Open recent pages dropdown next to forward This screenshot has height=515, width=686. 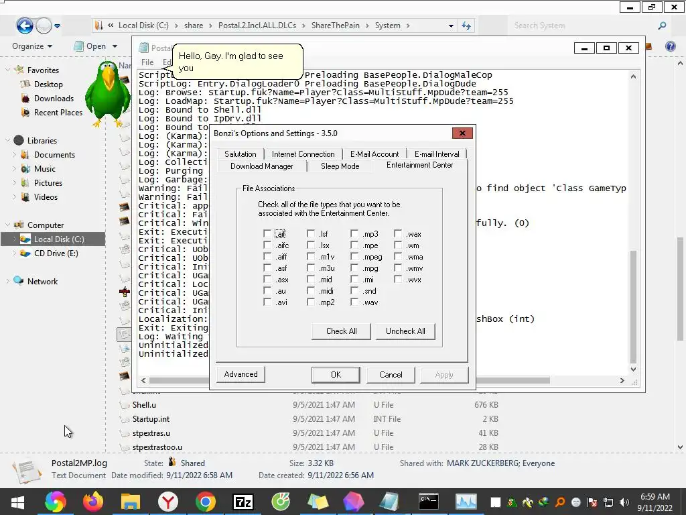point(58,26)
